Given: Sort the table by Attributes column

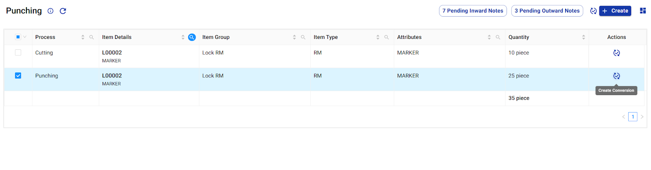Looking at the screenshot, I should click(x=489, y=37).
